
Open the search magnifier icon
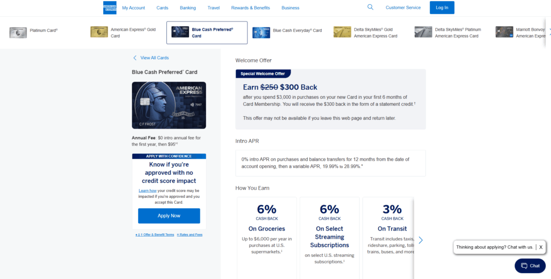[370, 8]
